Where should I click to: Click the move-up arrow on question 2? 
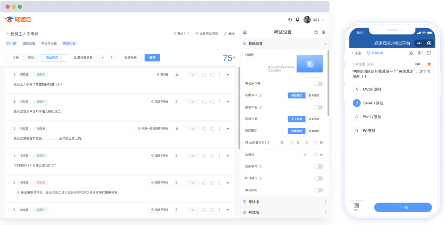[x=204, y=102]
